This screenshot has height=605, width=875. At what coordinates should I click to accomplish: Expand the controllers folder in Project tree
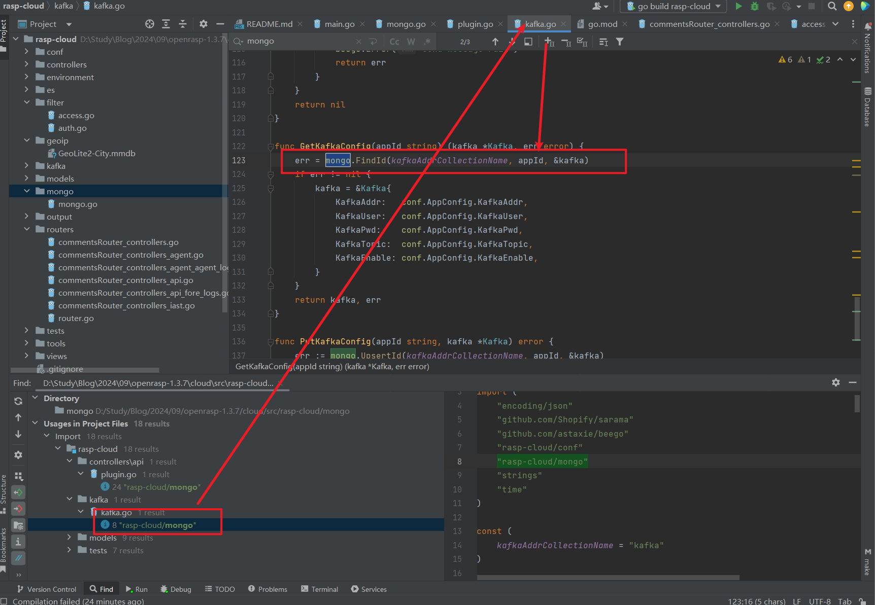(27, 64)
